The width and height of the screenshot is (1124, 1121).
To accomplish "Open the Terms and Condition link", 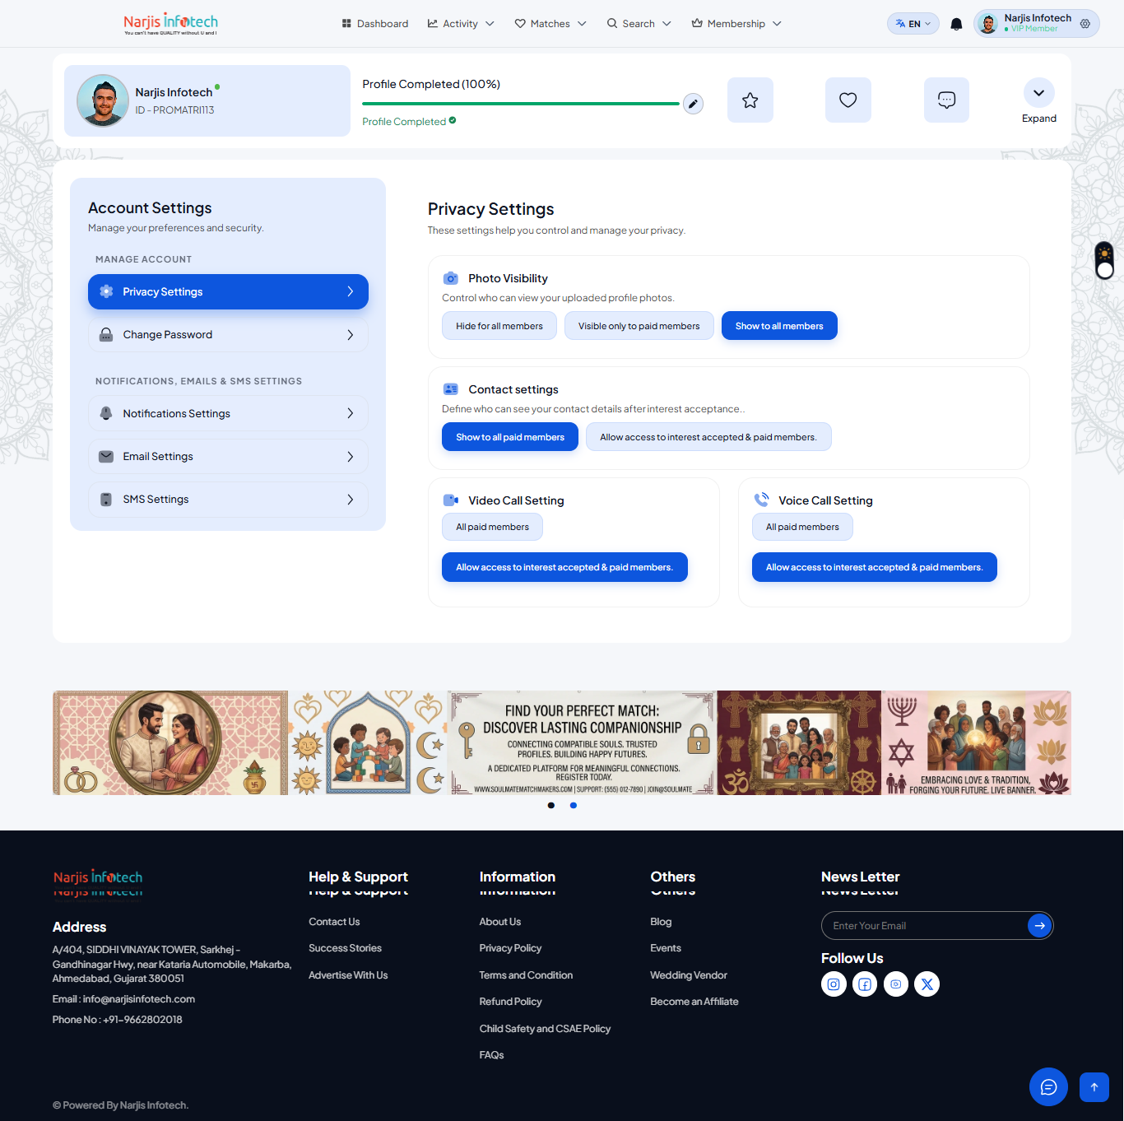I will [x=526, y=975].
